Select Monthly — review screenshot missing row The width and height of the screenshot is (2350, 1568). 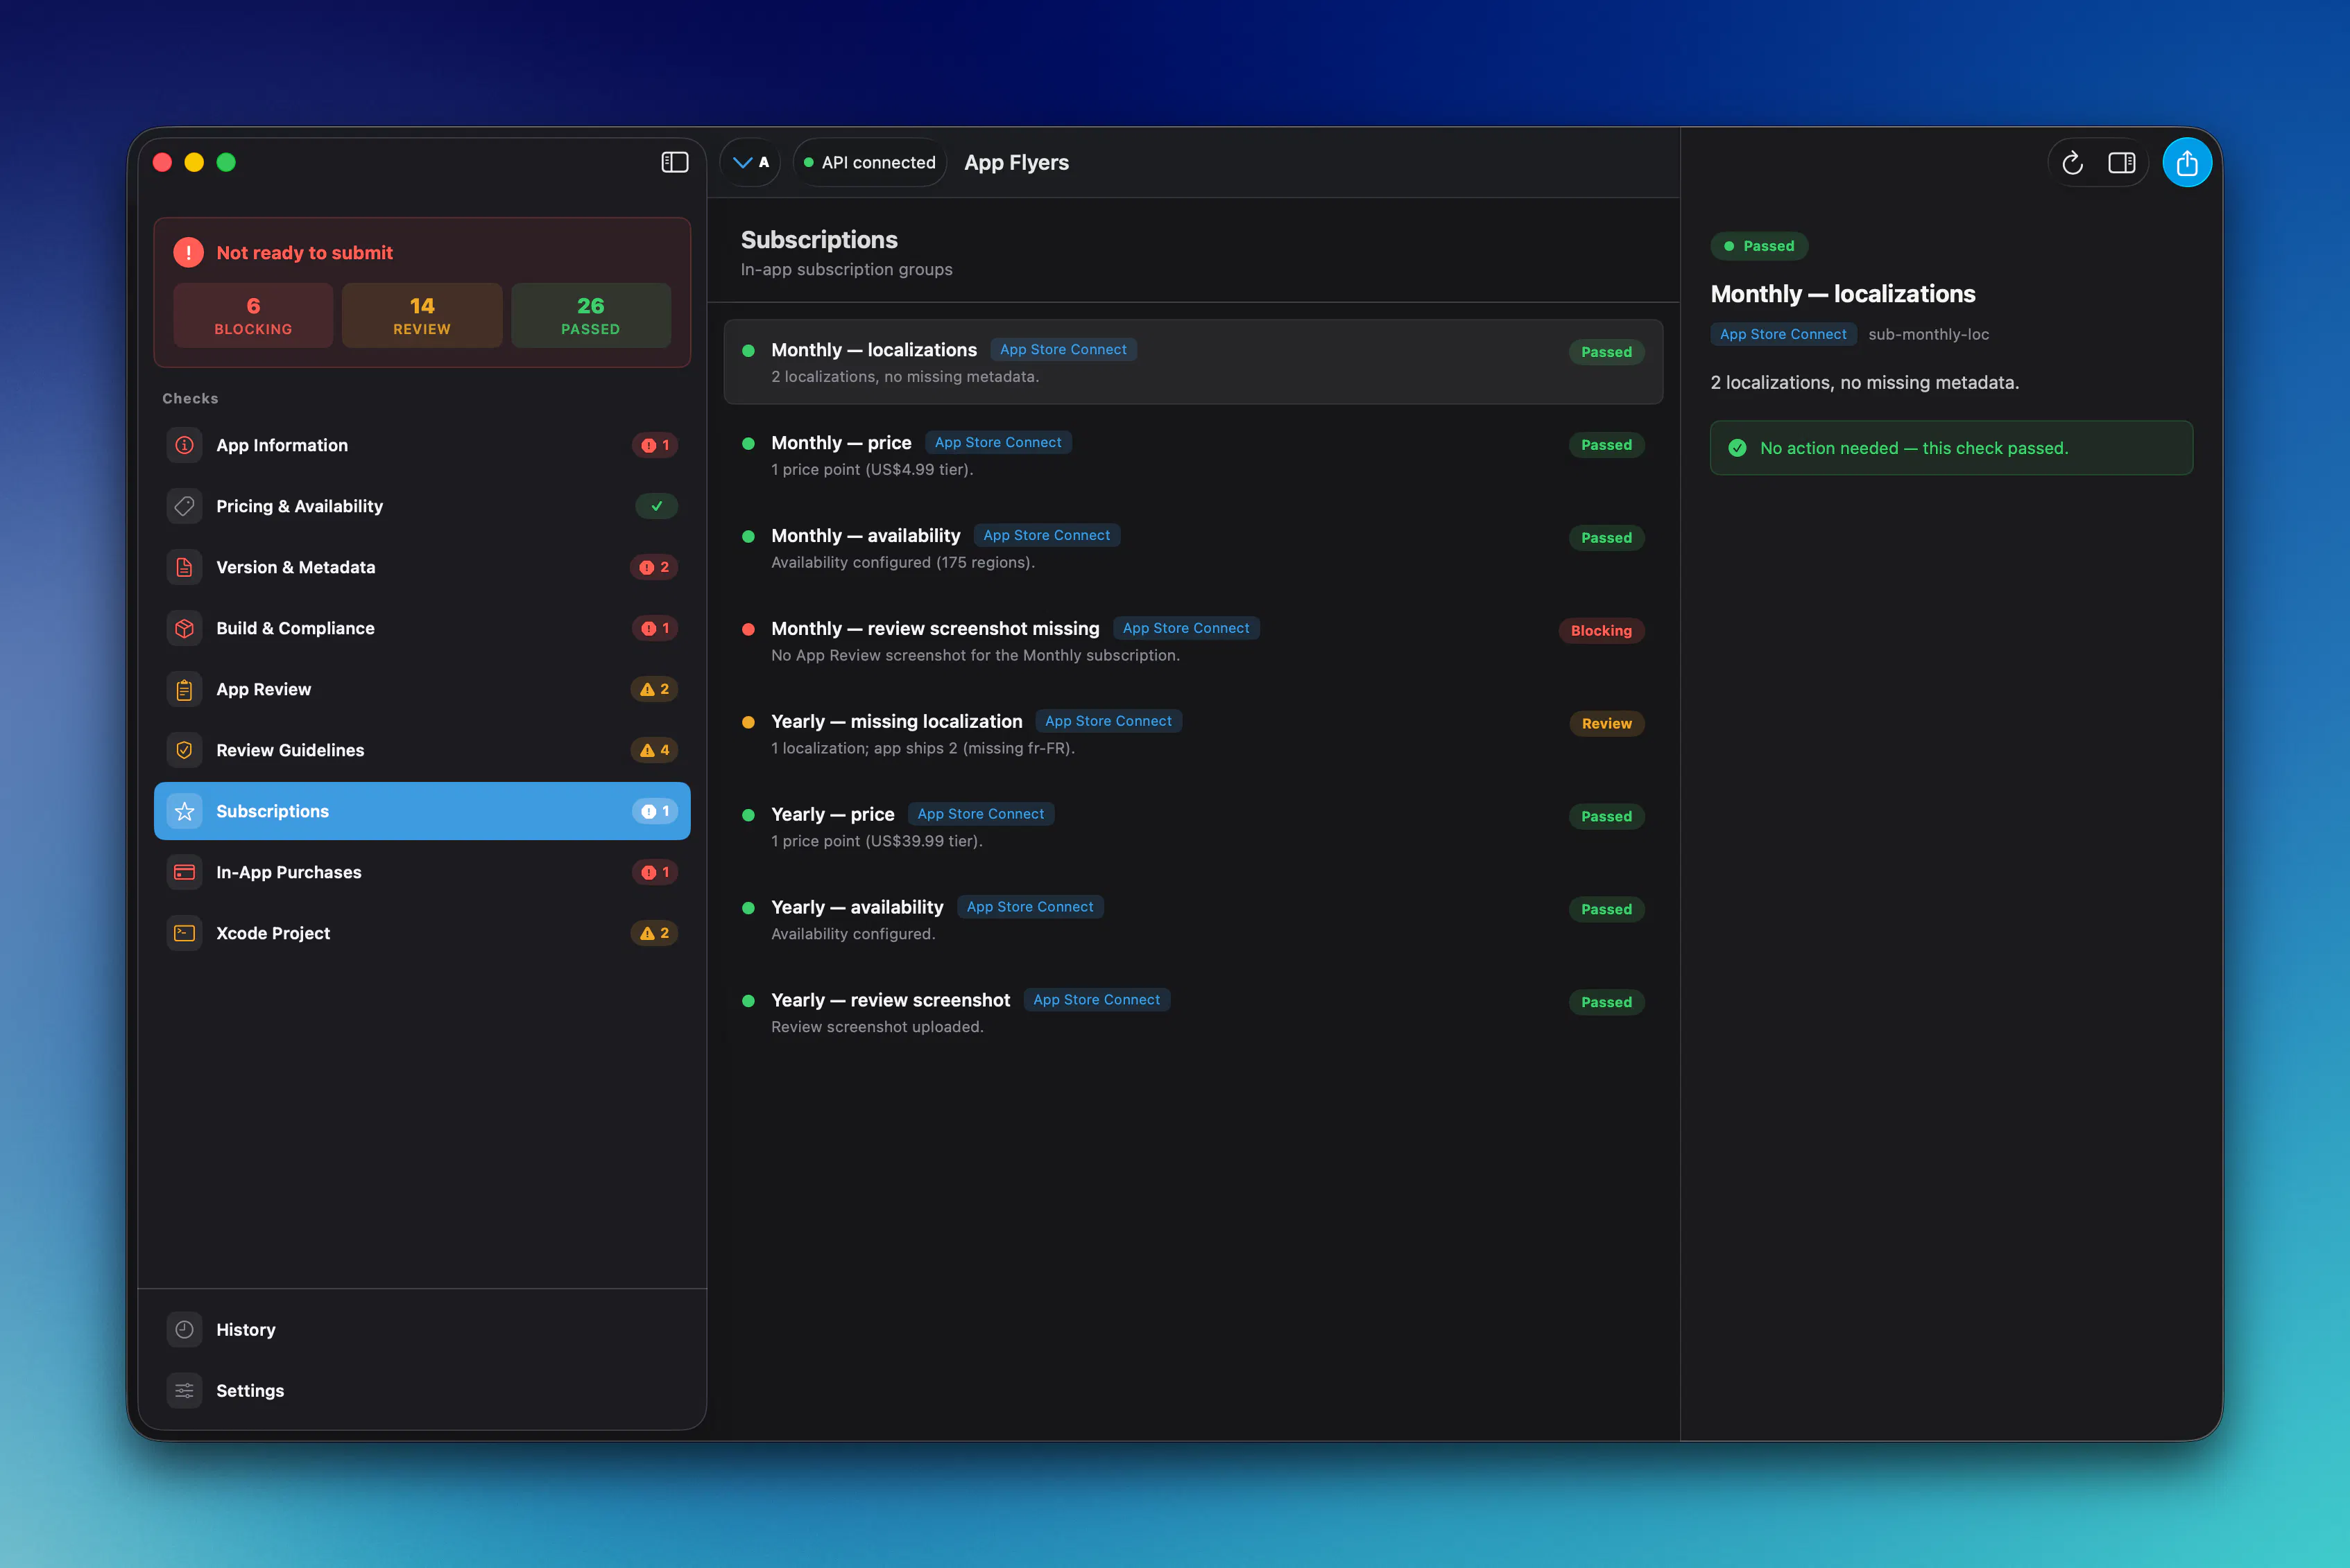pos(1192,641)
